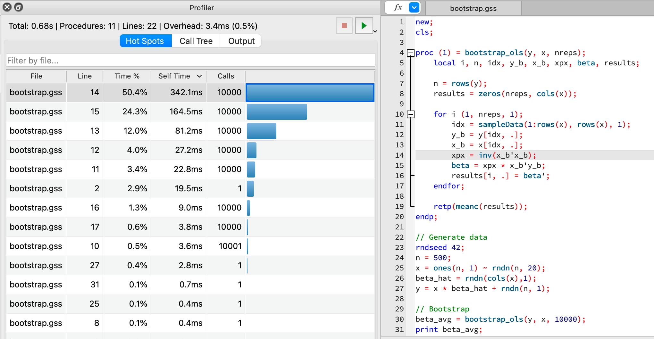The image size is (654, 339).
Task: Select the line 2 row with 19.5ms
Action: coord(190,189)
